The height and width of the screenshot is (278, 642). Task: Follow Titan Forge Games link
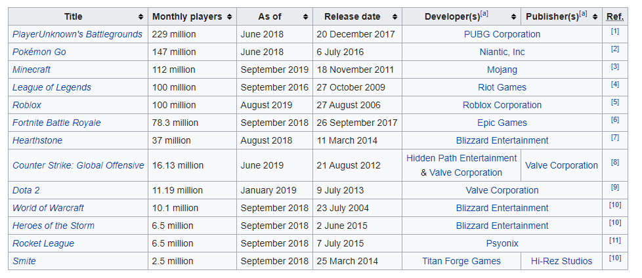tap(461, 261)
